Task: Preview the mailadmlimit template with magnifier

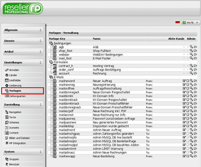Action: coord(191,149)
